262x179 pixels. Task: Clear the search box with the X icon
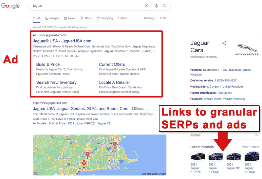[146, 6]
